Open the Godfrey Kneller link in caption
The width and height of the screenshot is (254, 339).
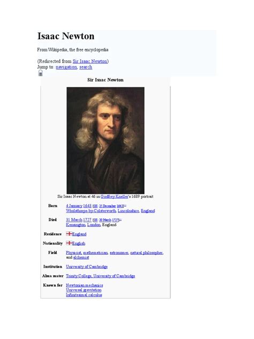(114, 196)
